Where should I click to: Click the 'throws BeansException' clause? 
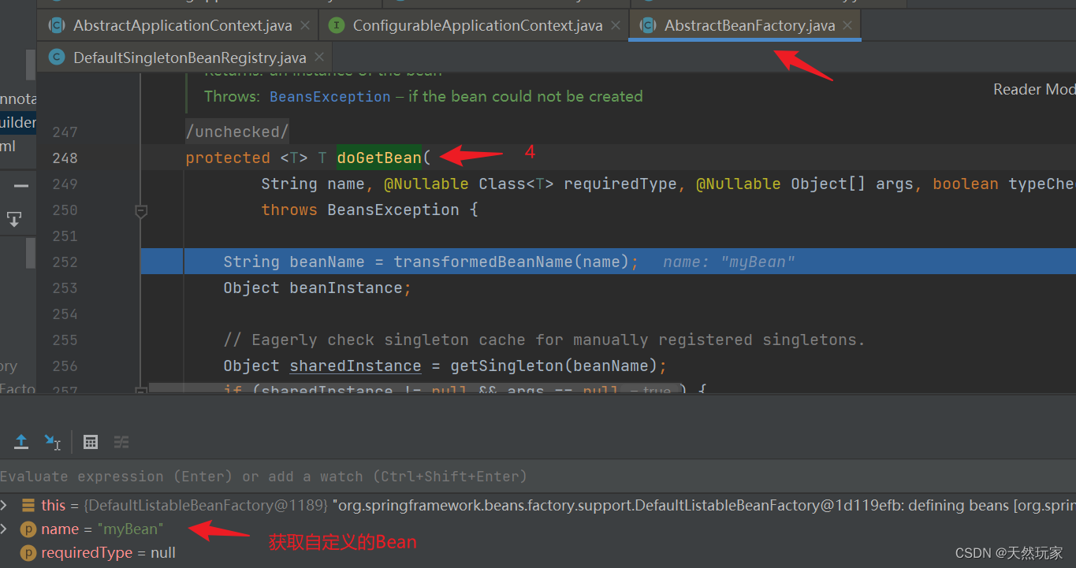click(360, 210)
